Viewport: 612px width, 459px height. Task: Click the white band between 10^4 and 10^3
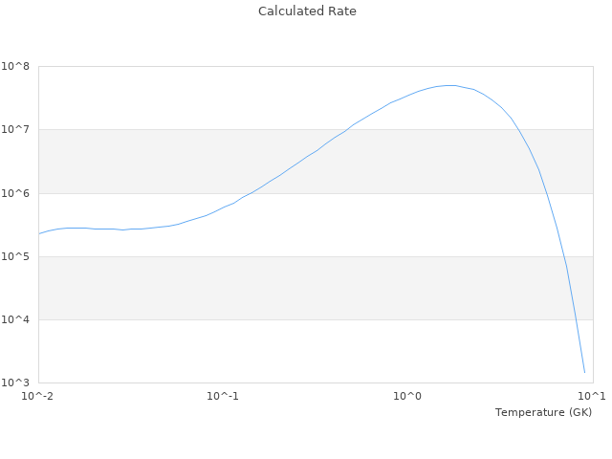(x=287, y=351)
